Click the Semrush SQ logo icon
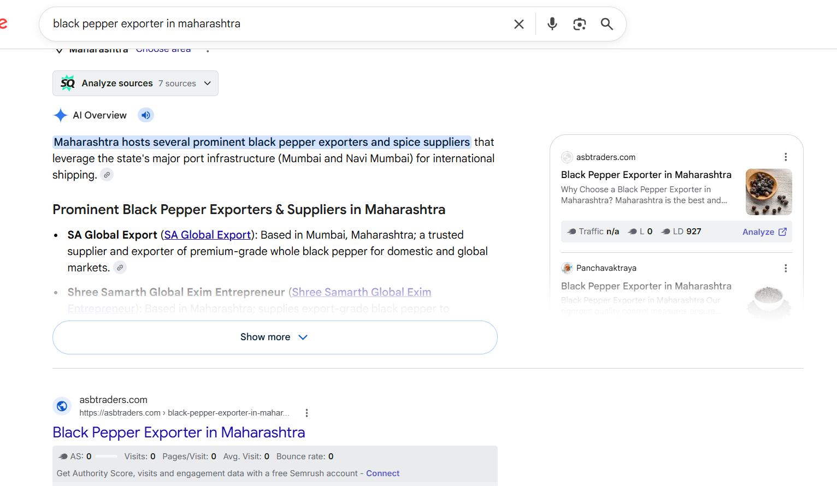 tap(68, 83)
